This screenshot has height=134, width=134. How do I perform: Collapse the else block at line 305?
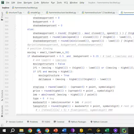[15, 29]
